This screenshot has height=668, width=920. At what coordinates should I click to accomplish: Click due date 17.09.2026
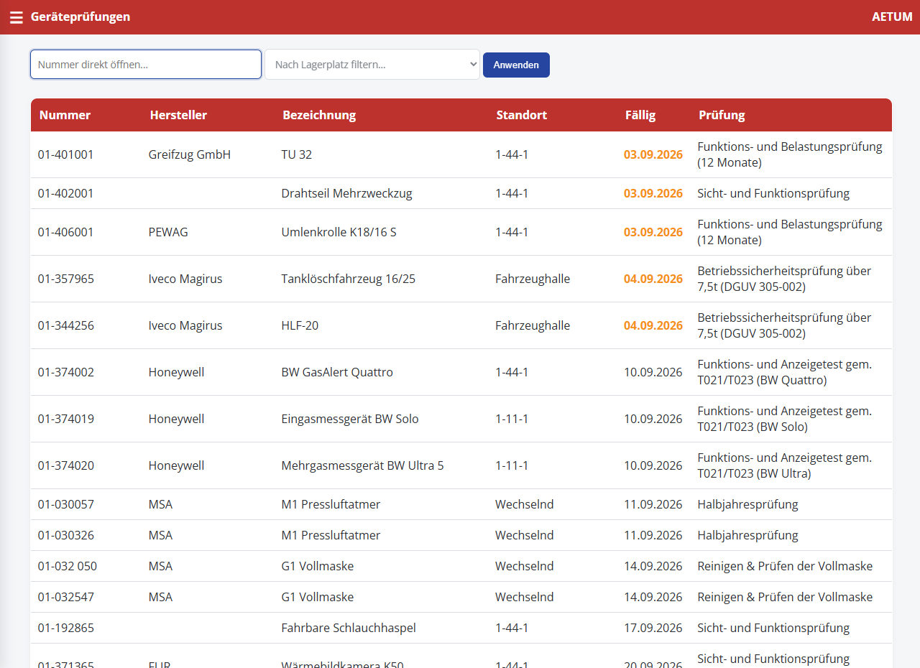coord(653,628)
